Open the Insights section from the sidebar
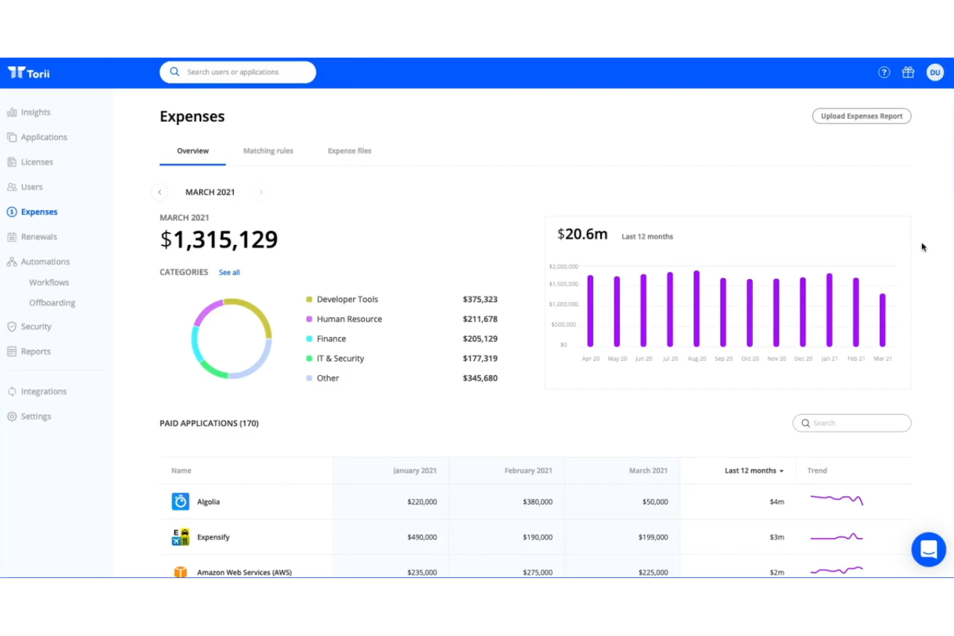 click(12, 111)
